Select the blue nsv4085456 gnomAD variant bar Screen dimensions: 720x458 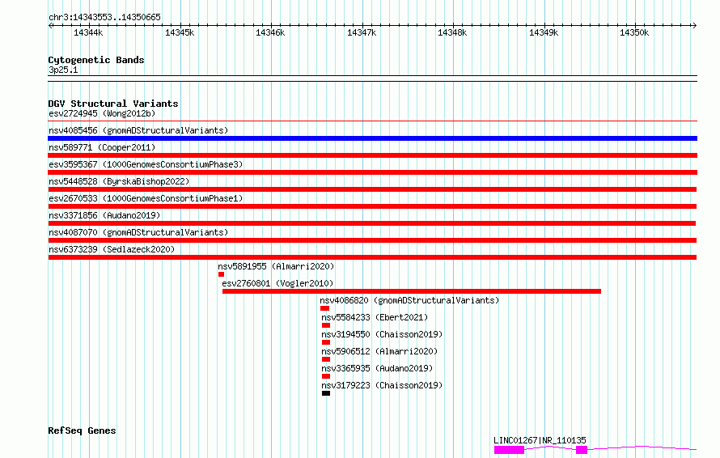372,138
